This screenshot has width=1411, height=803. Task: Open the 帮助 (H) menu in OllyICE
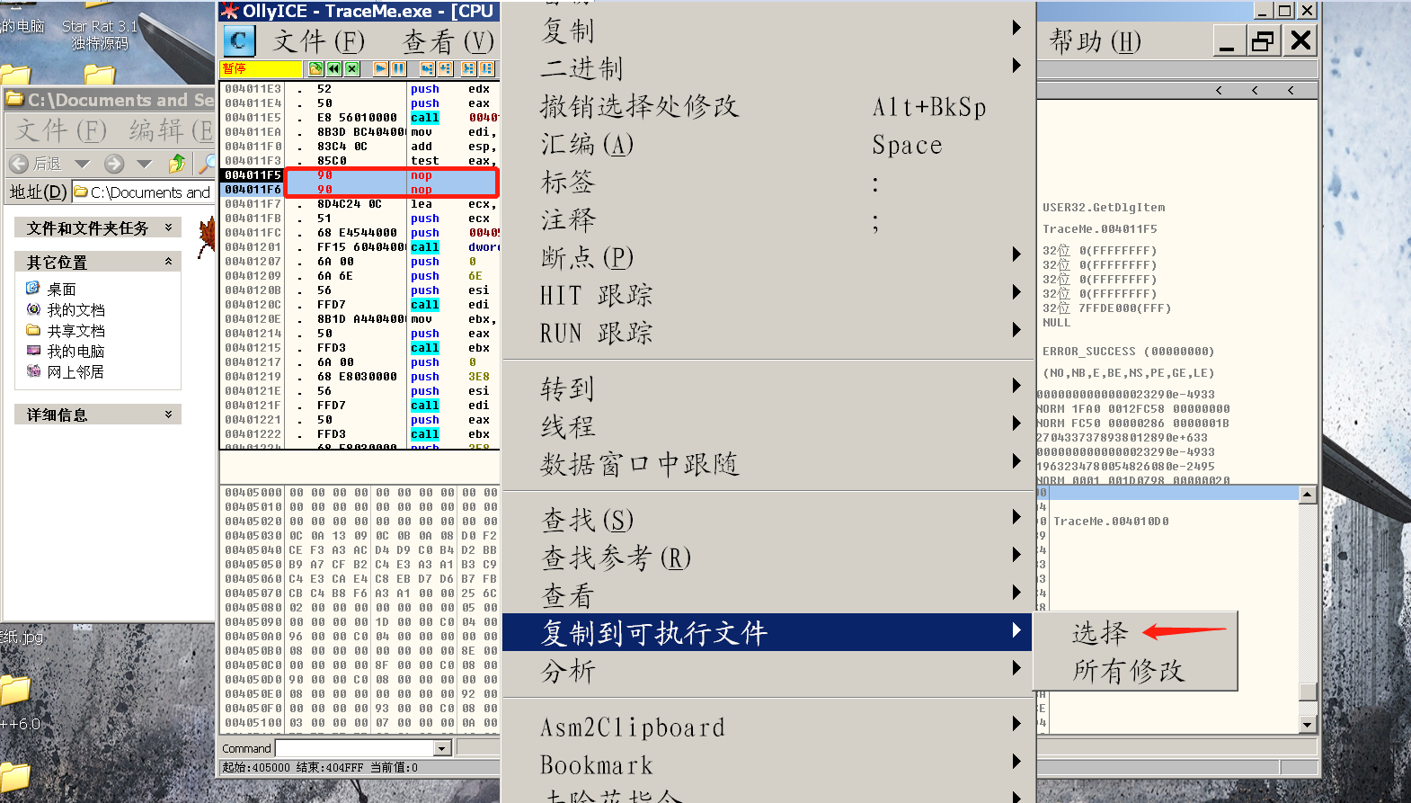point(1096,41)
